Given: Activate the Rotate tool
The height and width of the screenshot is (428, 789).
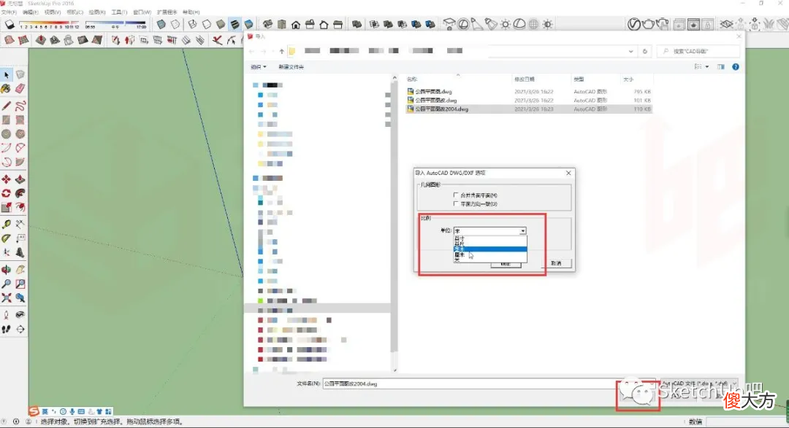Looking at the screenshot, I should [x=6, y=193].
